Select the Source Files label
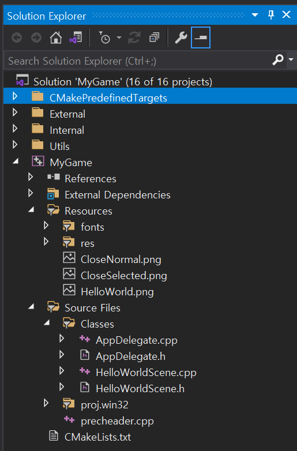The width and height of the screenshot is (297, 451). pyautogui.click(x=92, y=308)
